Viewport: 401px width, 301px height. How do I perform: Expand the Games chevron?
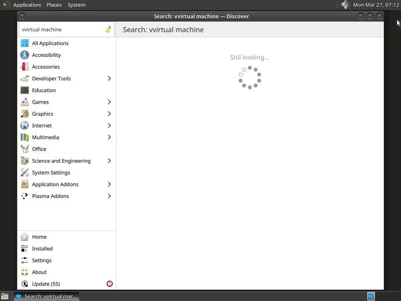[x=109, y=102]
